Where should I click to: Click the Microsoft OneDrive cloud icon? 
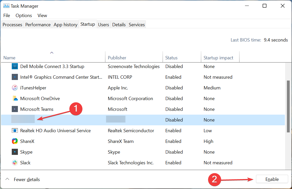click(15, 98)
